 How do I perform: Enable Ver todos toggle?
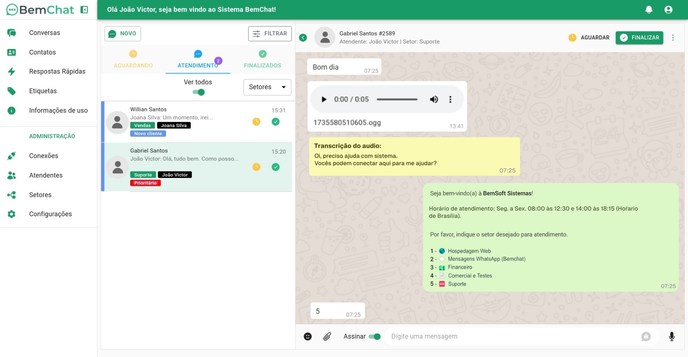[x=198, y=92]
